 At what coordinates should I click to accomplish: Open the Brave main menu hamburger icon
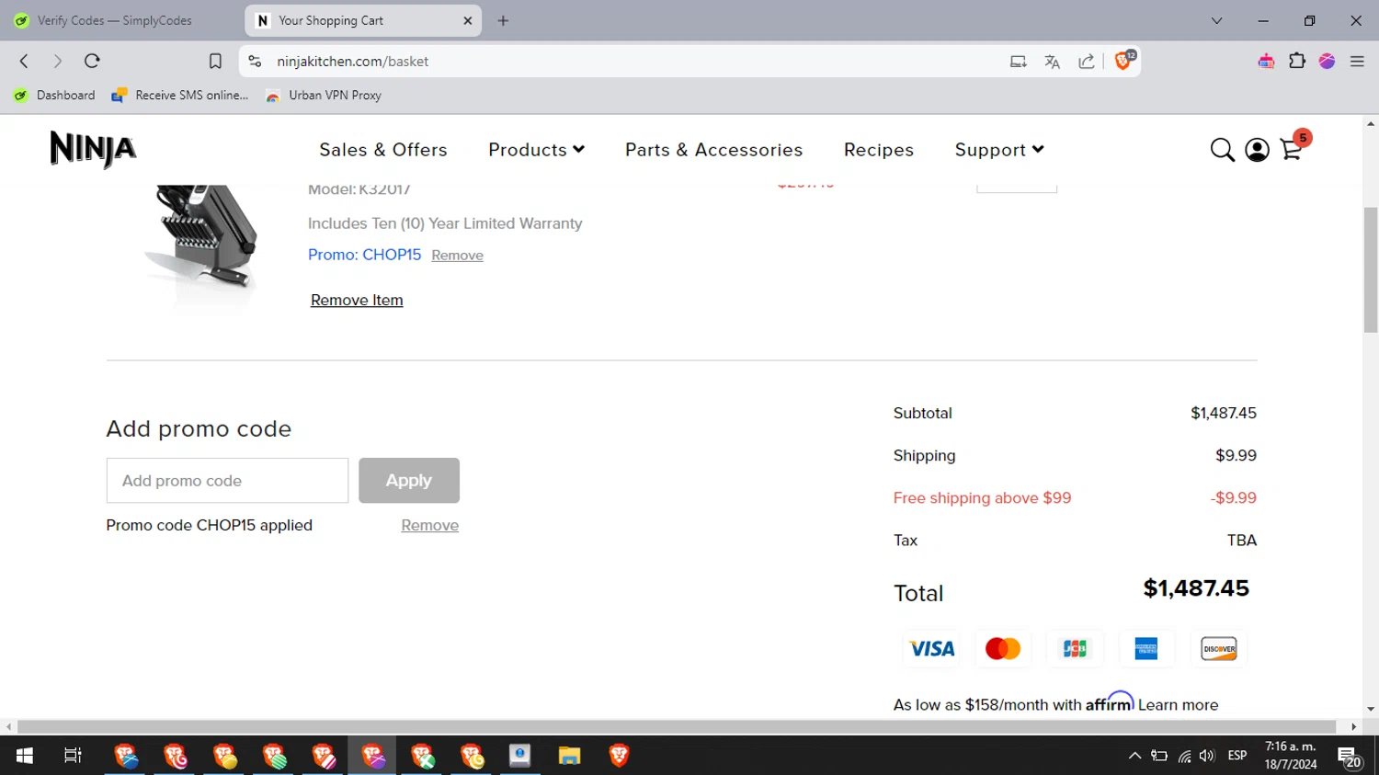click(1357, 62)
